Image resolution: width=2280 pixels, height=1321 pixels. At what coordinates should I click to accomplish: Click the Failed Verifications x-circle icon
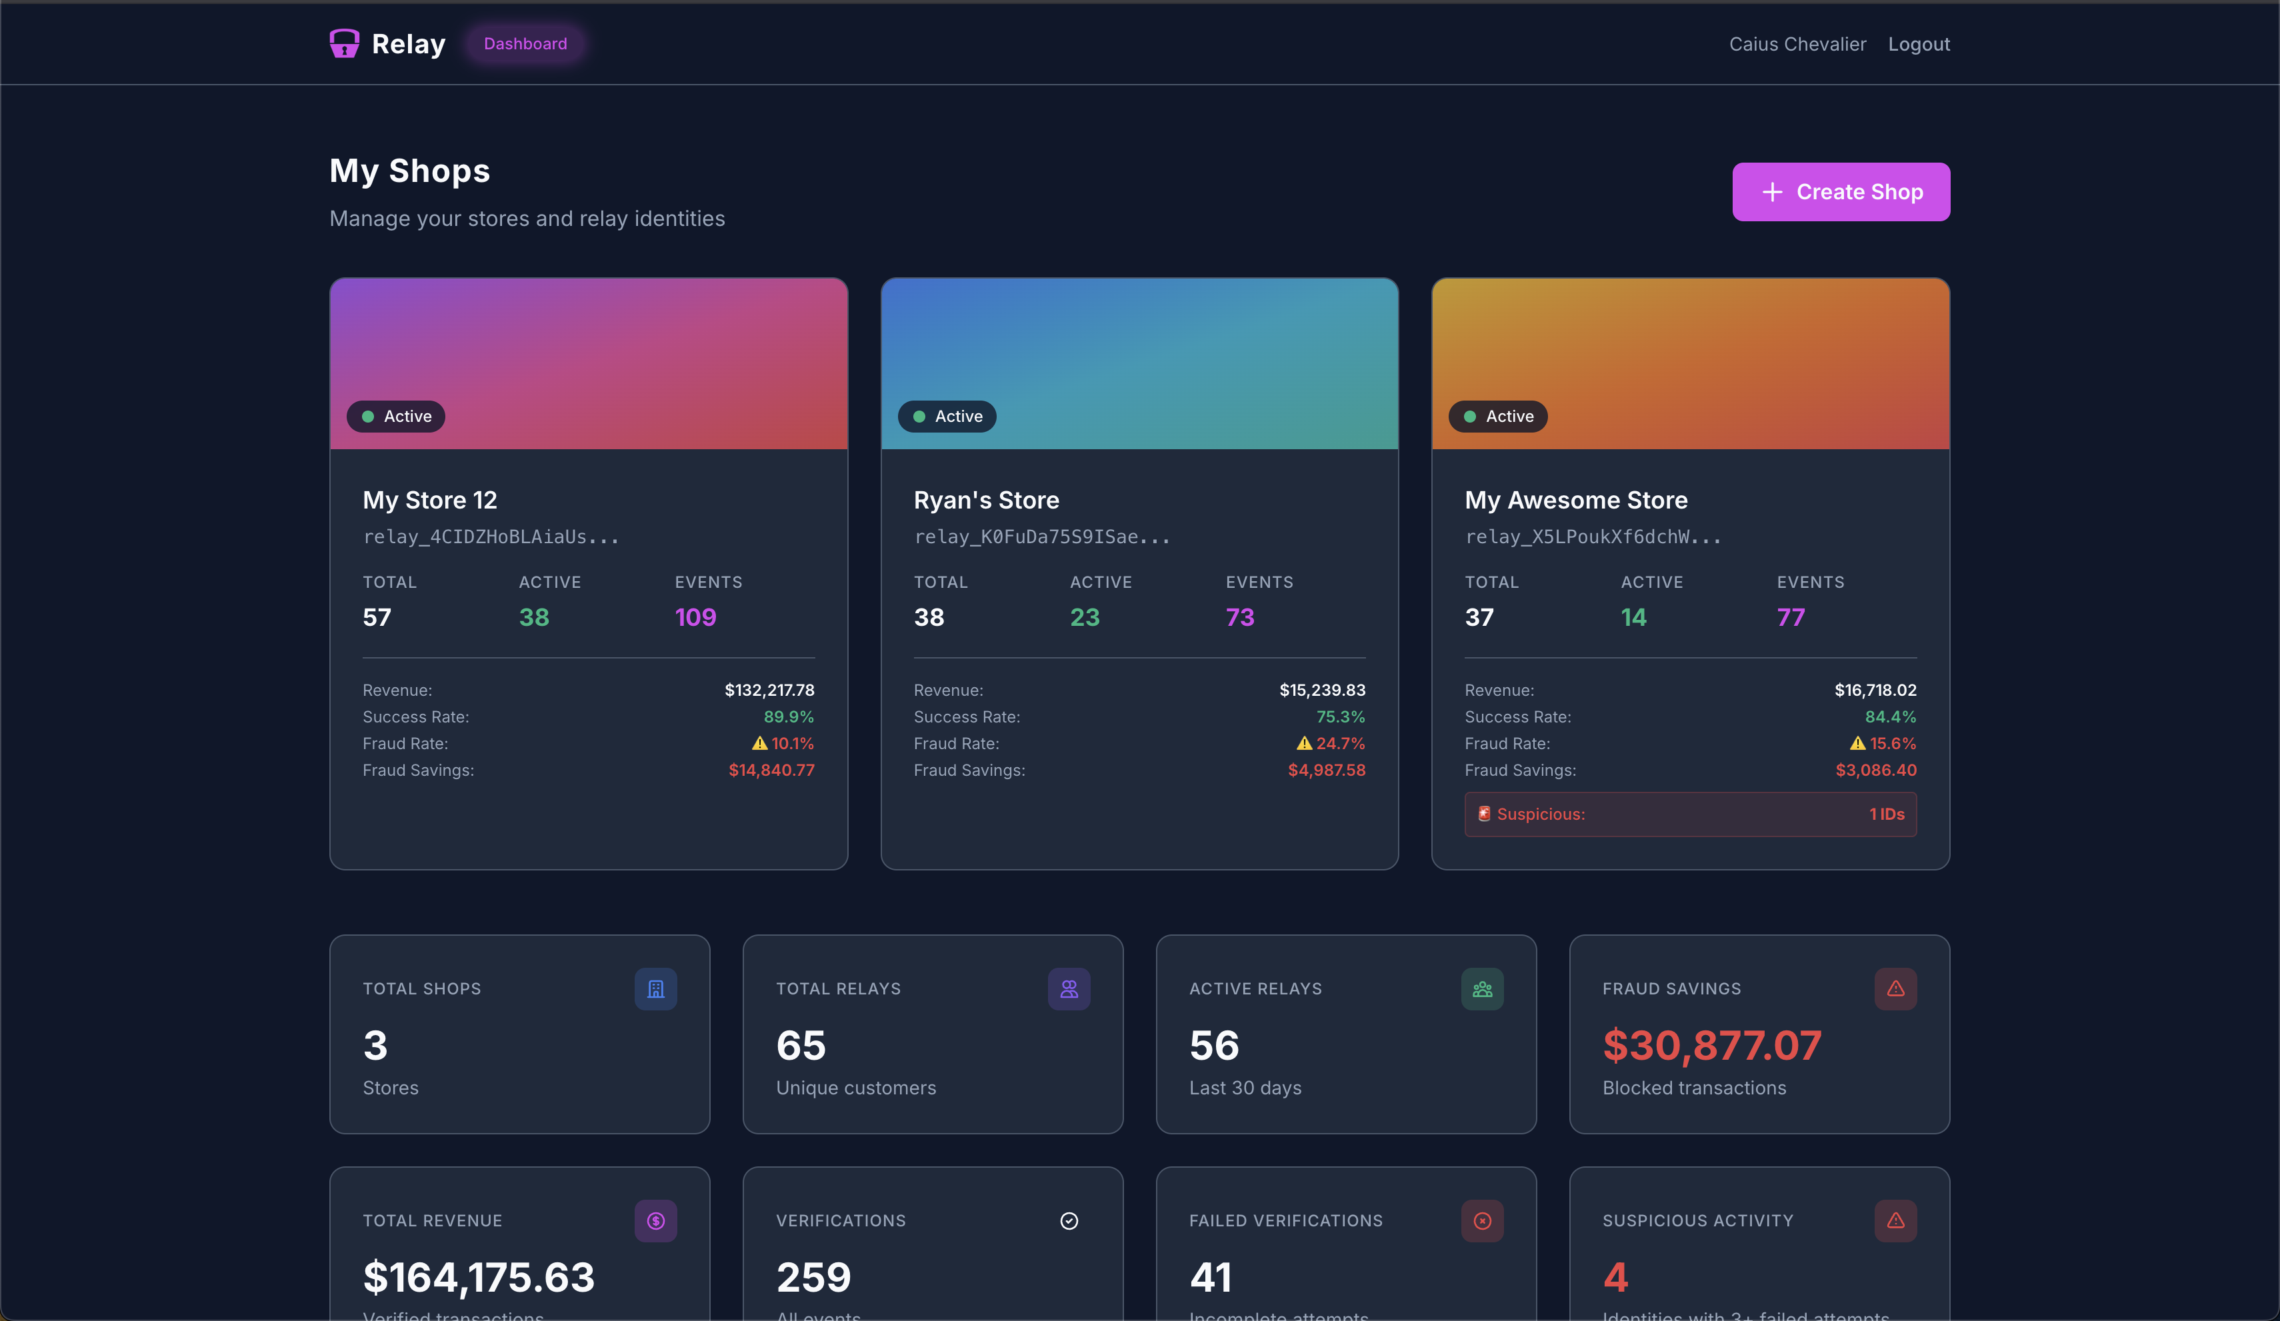pyautogui.click(x=1482, y=1220)
